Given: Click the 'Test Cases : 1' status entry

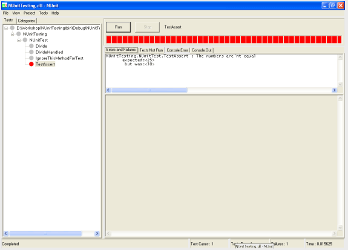Looking at the screenshot, I should tap(202, 244).
